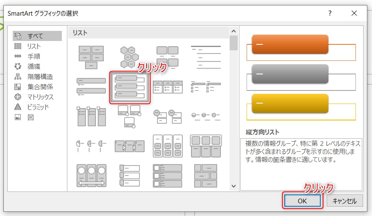372x216 pixels.
Task: Select the 集合関係 relationship category
Action: click(40, 87)
